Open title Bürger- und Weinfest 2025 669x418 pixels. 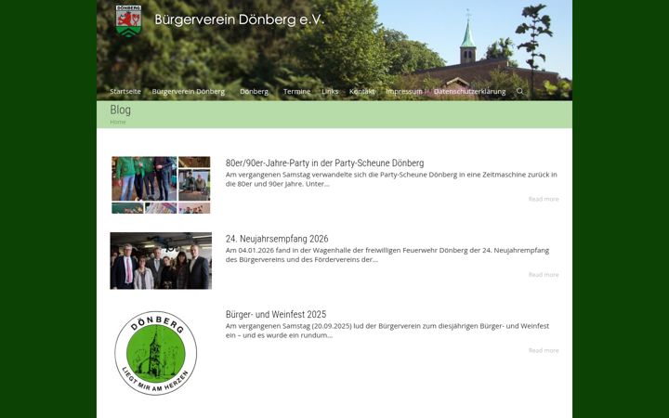[276, 314]
